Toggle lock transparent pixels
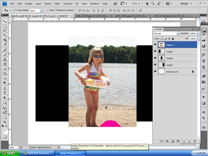 pyautogui.click(x=162, y=39)
